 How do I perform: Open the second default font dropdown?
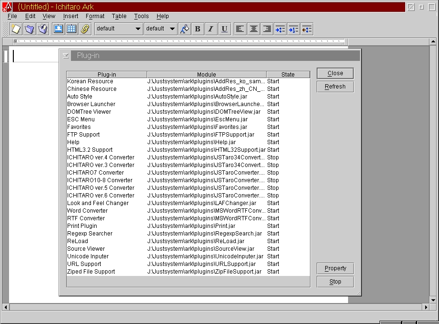click(161, 29)
